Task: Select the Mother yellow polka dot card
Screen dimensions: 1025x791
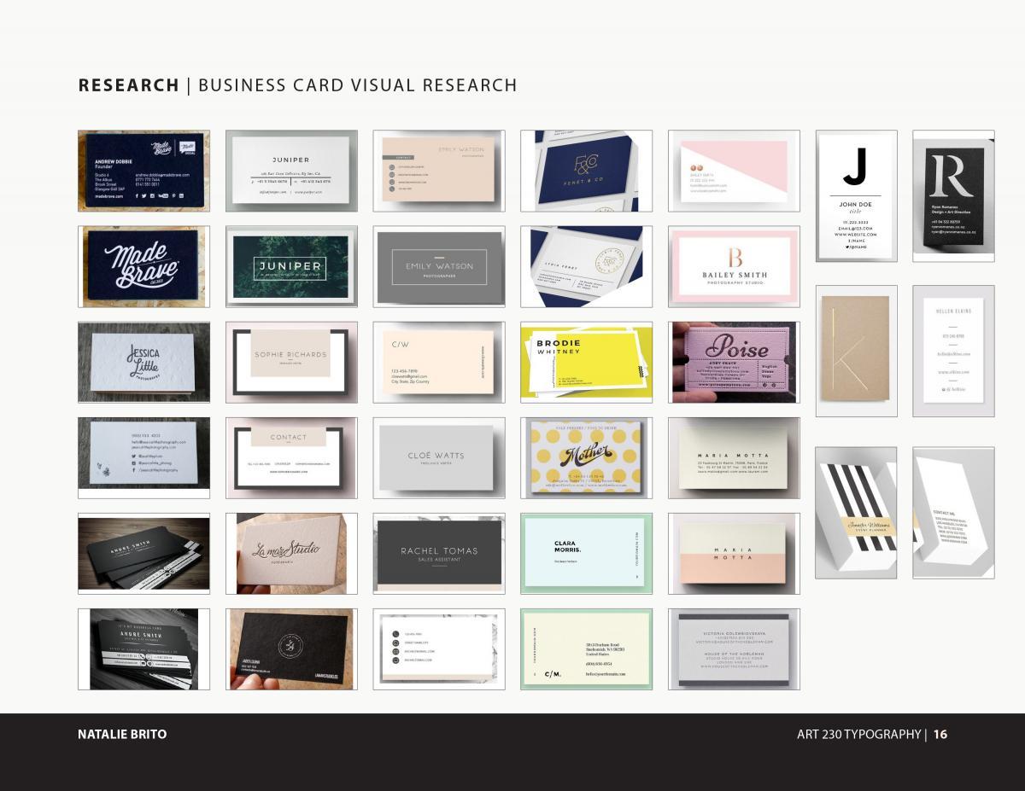Action: pyautogui.click(x=585, y=458)
